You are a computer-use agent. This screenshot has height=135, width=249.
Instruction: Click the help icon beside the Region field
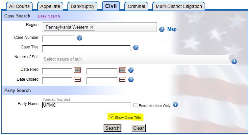(x=162, y=29)
